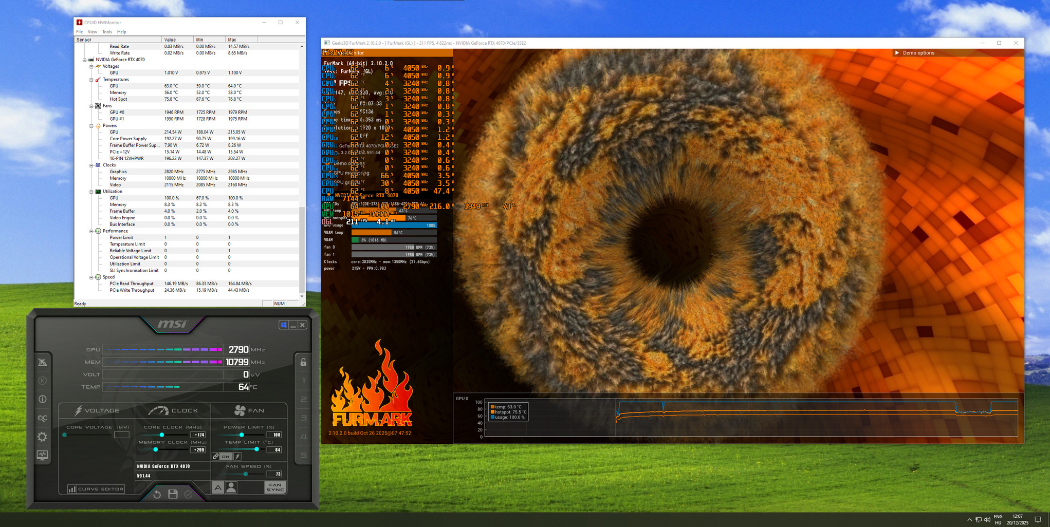Click the Temperatures thermometer icon in HWMonitor

pyautogui.click(x=98, y=80)
